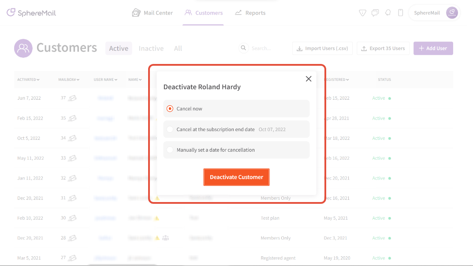This screenshot has width=473, height=266.
Task: Close the Deactivate dialog
Action: tap(308, 79)
